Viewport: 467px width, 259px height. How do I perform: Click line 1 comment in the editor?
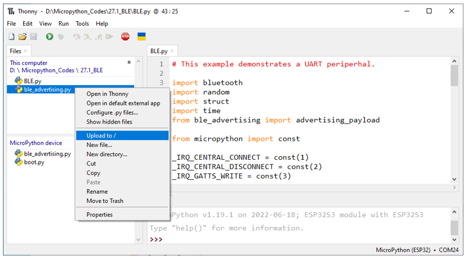coord(273,64)
